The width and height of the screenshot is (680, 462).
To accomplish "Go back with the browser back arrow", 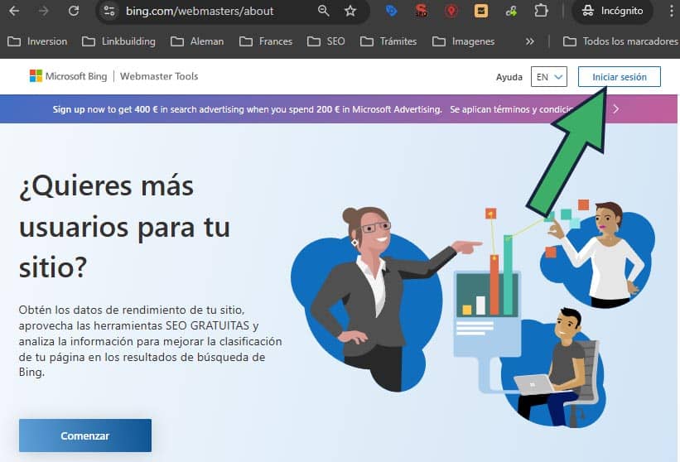I will point(14,11).
